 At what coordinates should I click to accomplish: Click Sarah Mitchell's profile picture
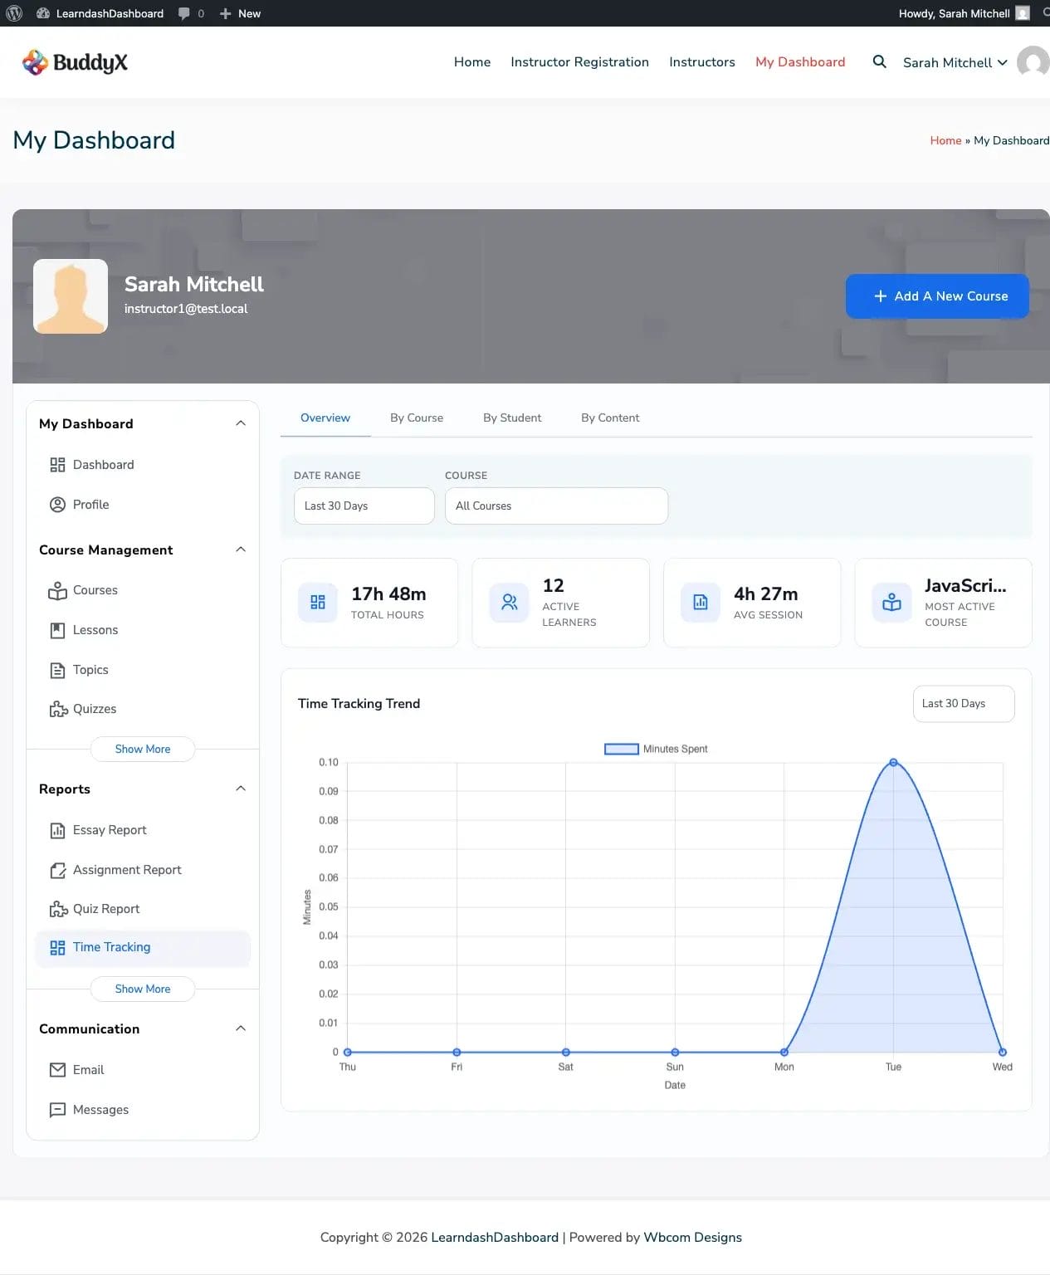(71, 296)
